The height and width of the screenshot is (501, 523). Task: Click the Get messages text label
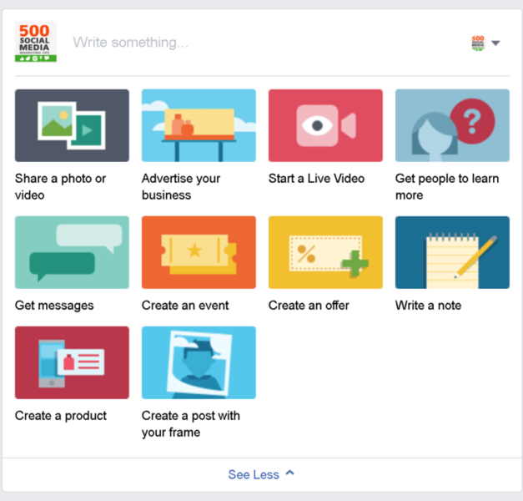coord(54,306)
